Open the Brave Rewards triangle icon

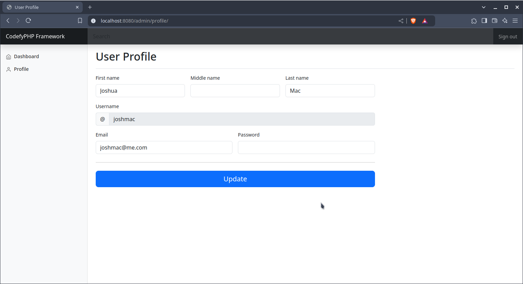coord(425,21)
